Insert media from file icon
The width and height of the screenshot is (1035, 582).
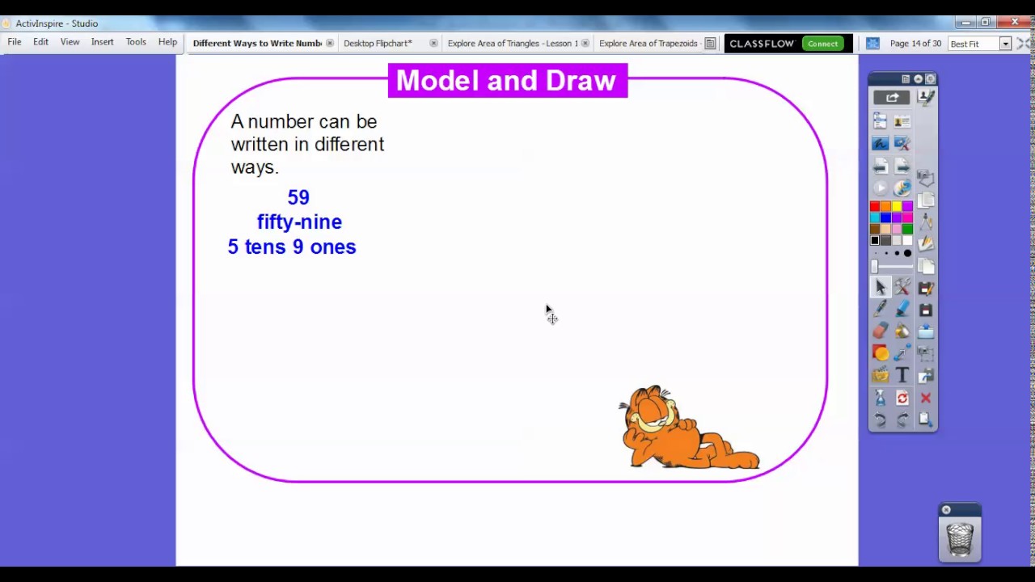tap(881, 375)
